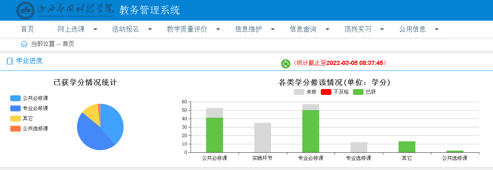The image size is (493, 170).
Task: Expand dropdown arrow next to 教学质量评价
Action: tap(218, 30)
